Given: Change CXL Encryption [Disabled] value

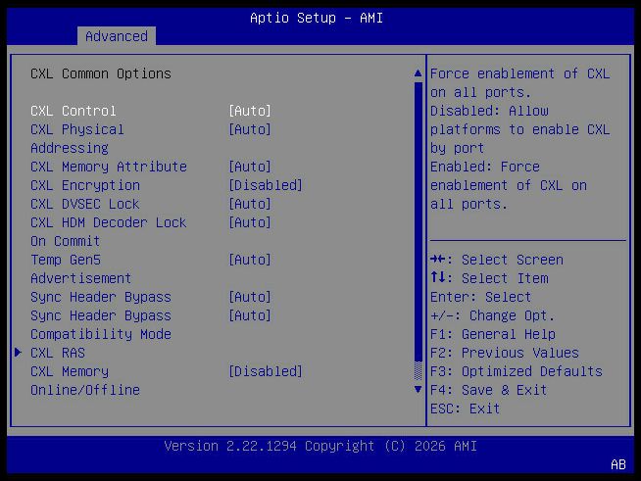Looking at the screenshot, I should click(266, 185).
